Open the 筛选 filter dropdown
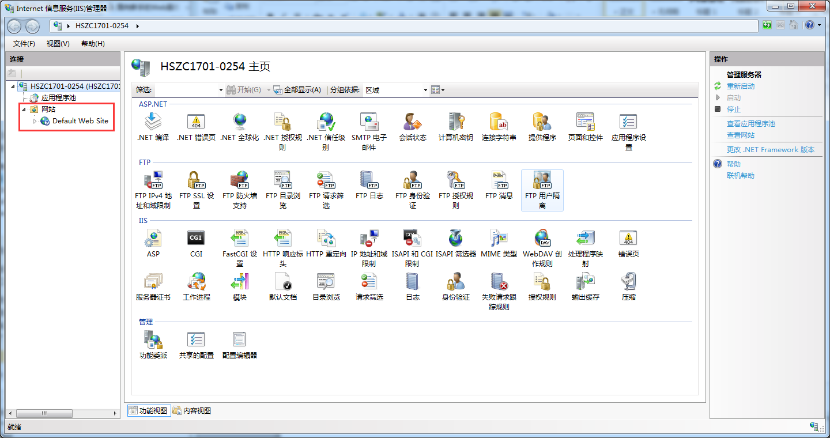 pyautogui.click(x=221, y=90)
